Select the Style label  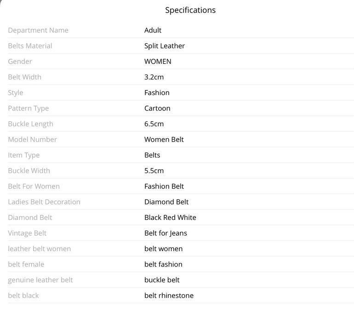(x=16, y=93)
